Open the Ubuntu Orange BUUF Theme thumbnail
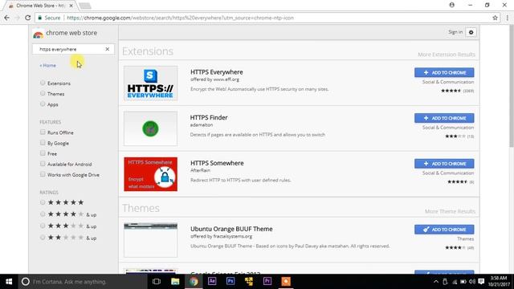 [150, 240]
